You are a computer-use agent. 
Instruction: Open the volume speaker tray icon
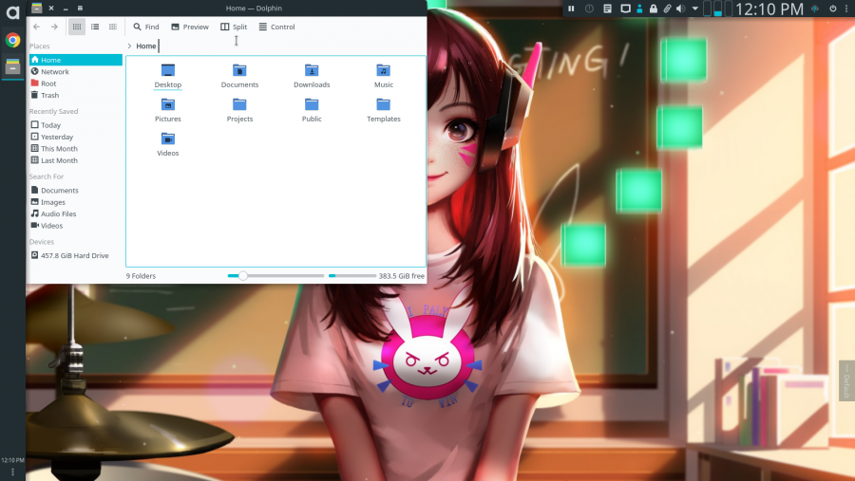click(x=680, y=9)
